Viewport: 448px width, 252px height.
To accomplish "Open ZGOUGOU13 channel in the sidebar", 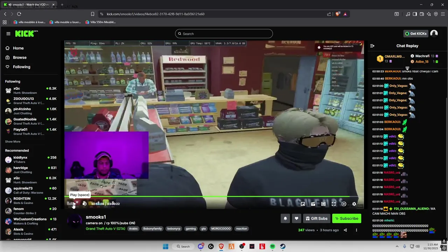I will click(x=31, y=101).
